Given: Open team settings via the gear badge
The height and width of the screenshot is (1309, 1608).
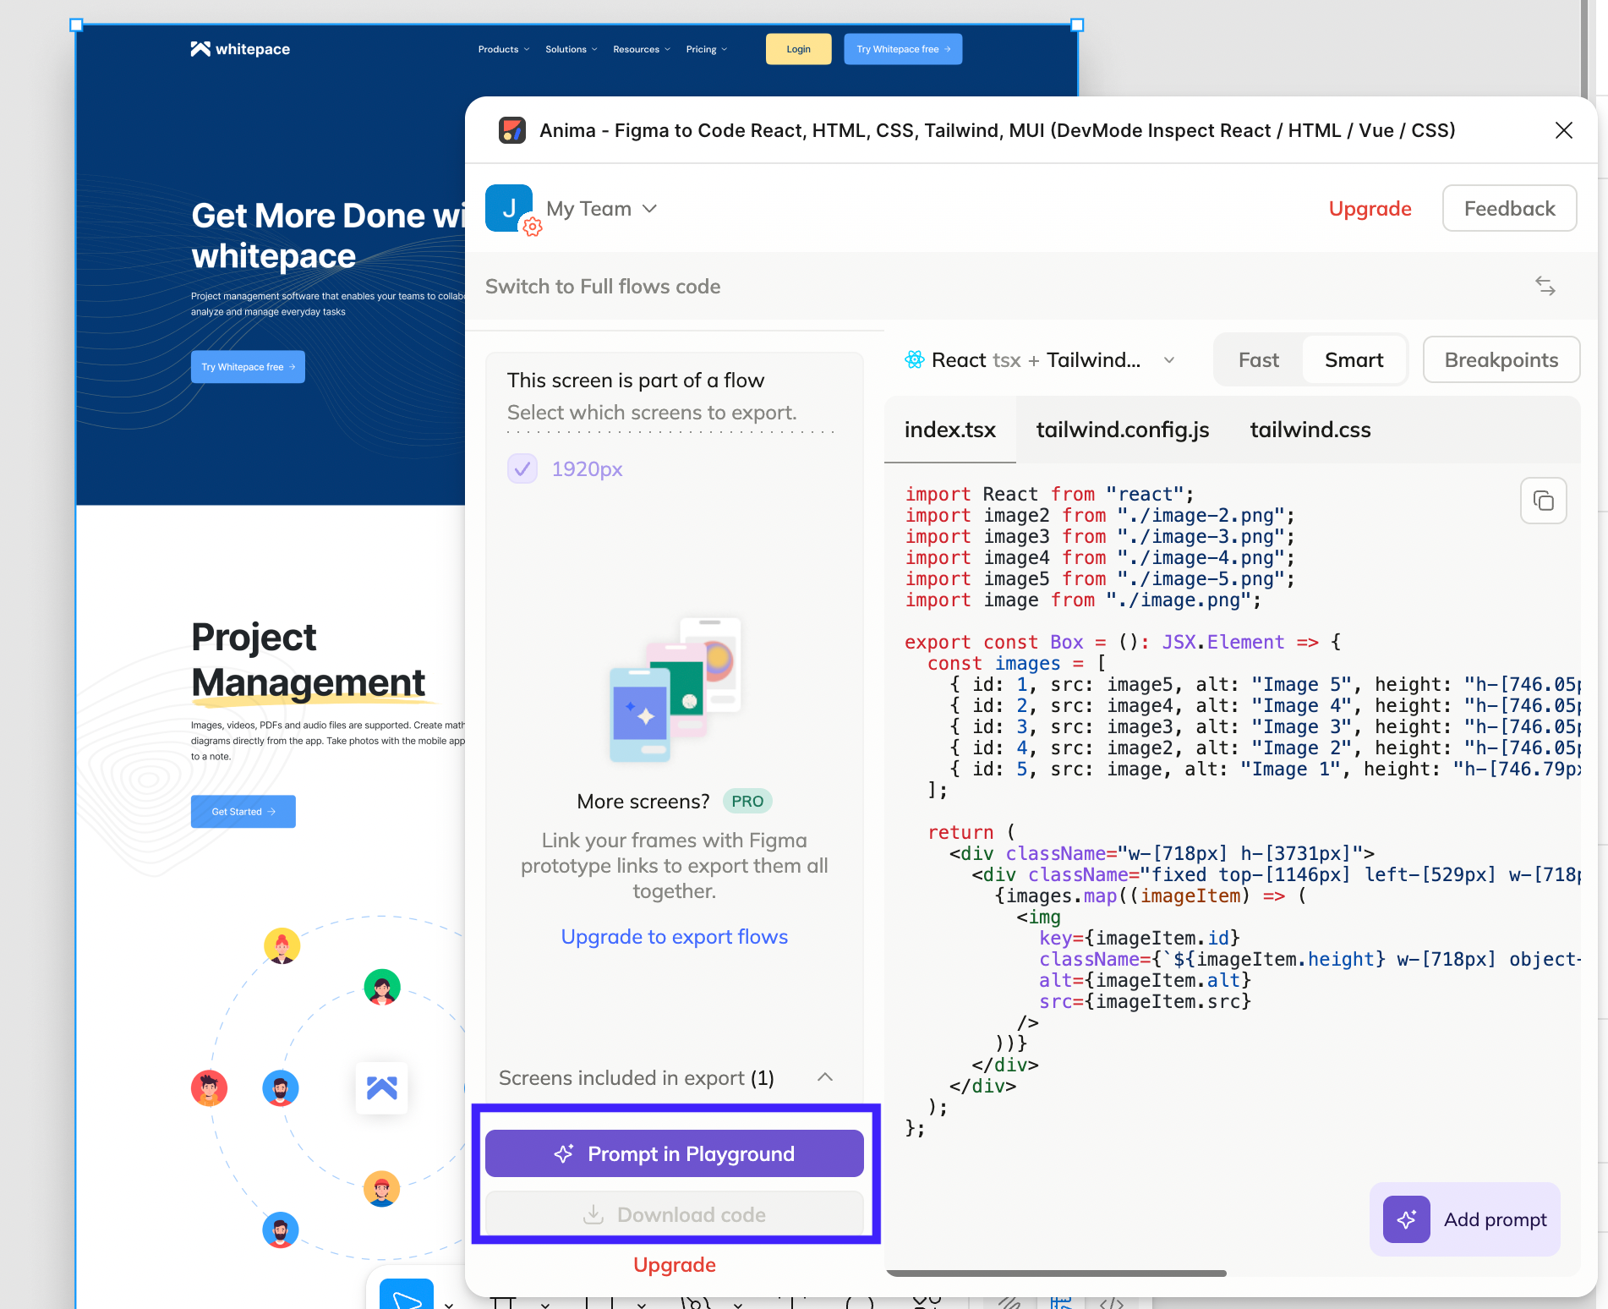Looking at the screenshot, I should [532, 227].
